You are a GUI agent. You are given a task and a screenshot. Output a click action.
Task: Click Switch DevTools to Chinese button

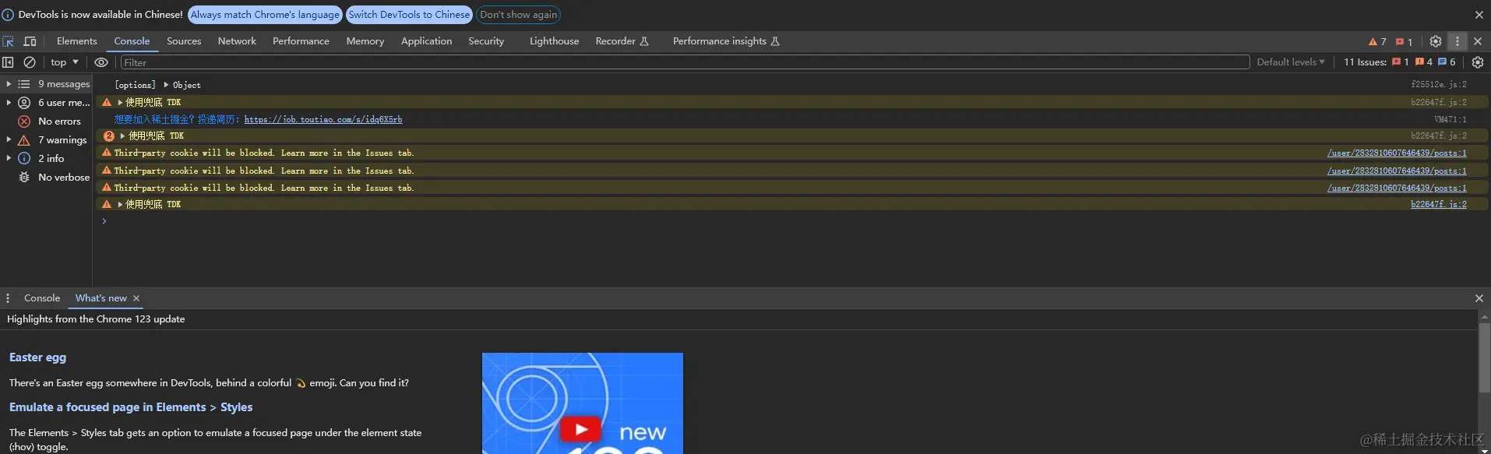[409, 15]
